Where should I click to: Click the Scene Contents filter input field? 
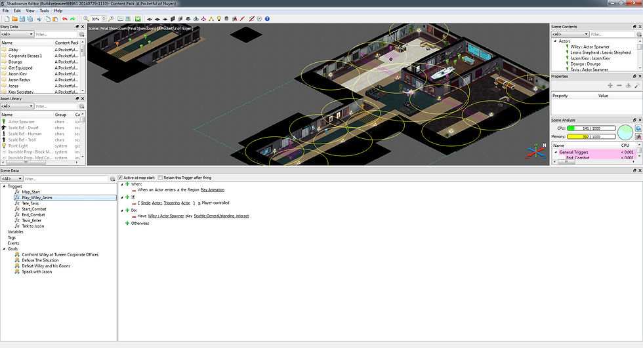tap(613, 34)
